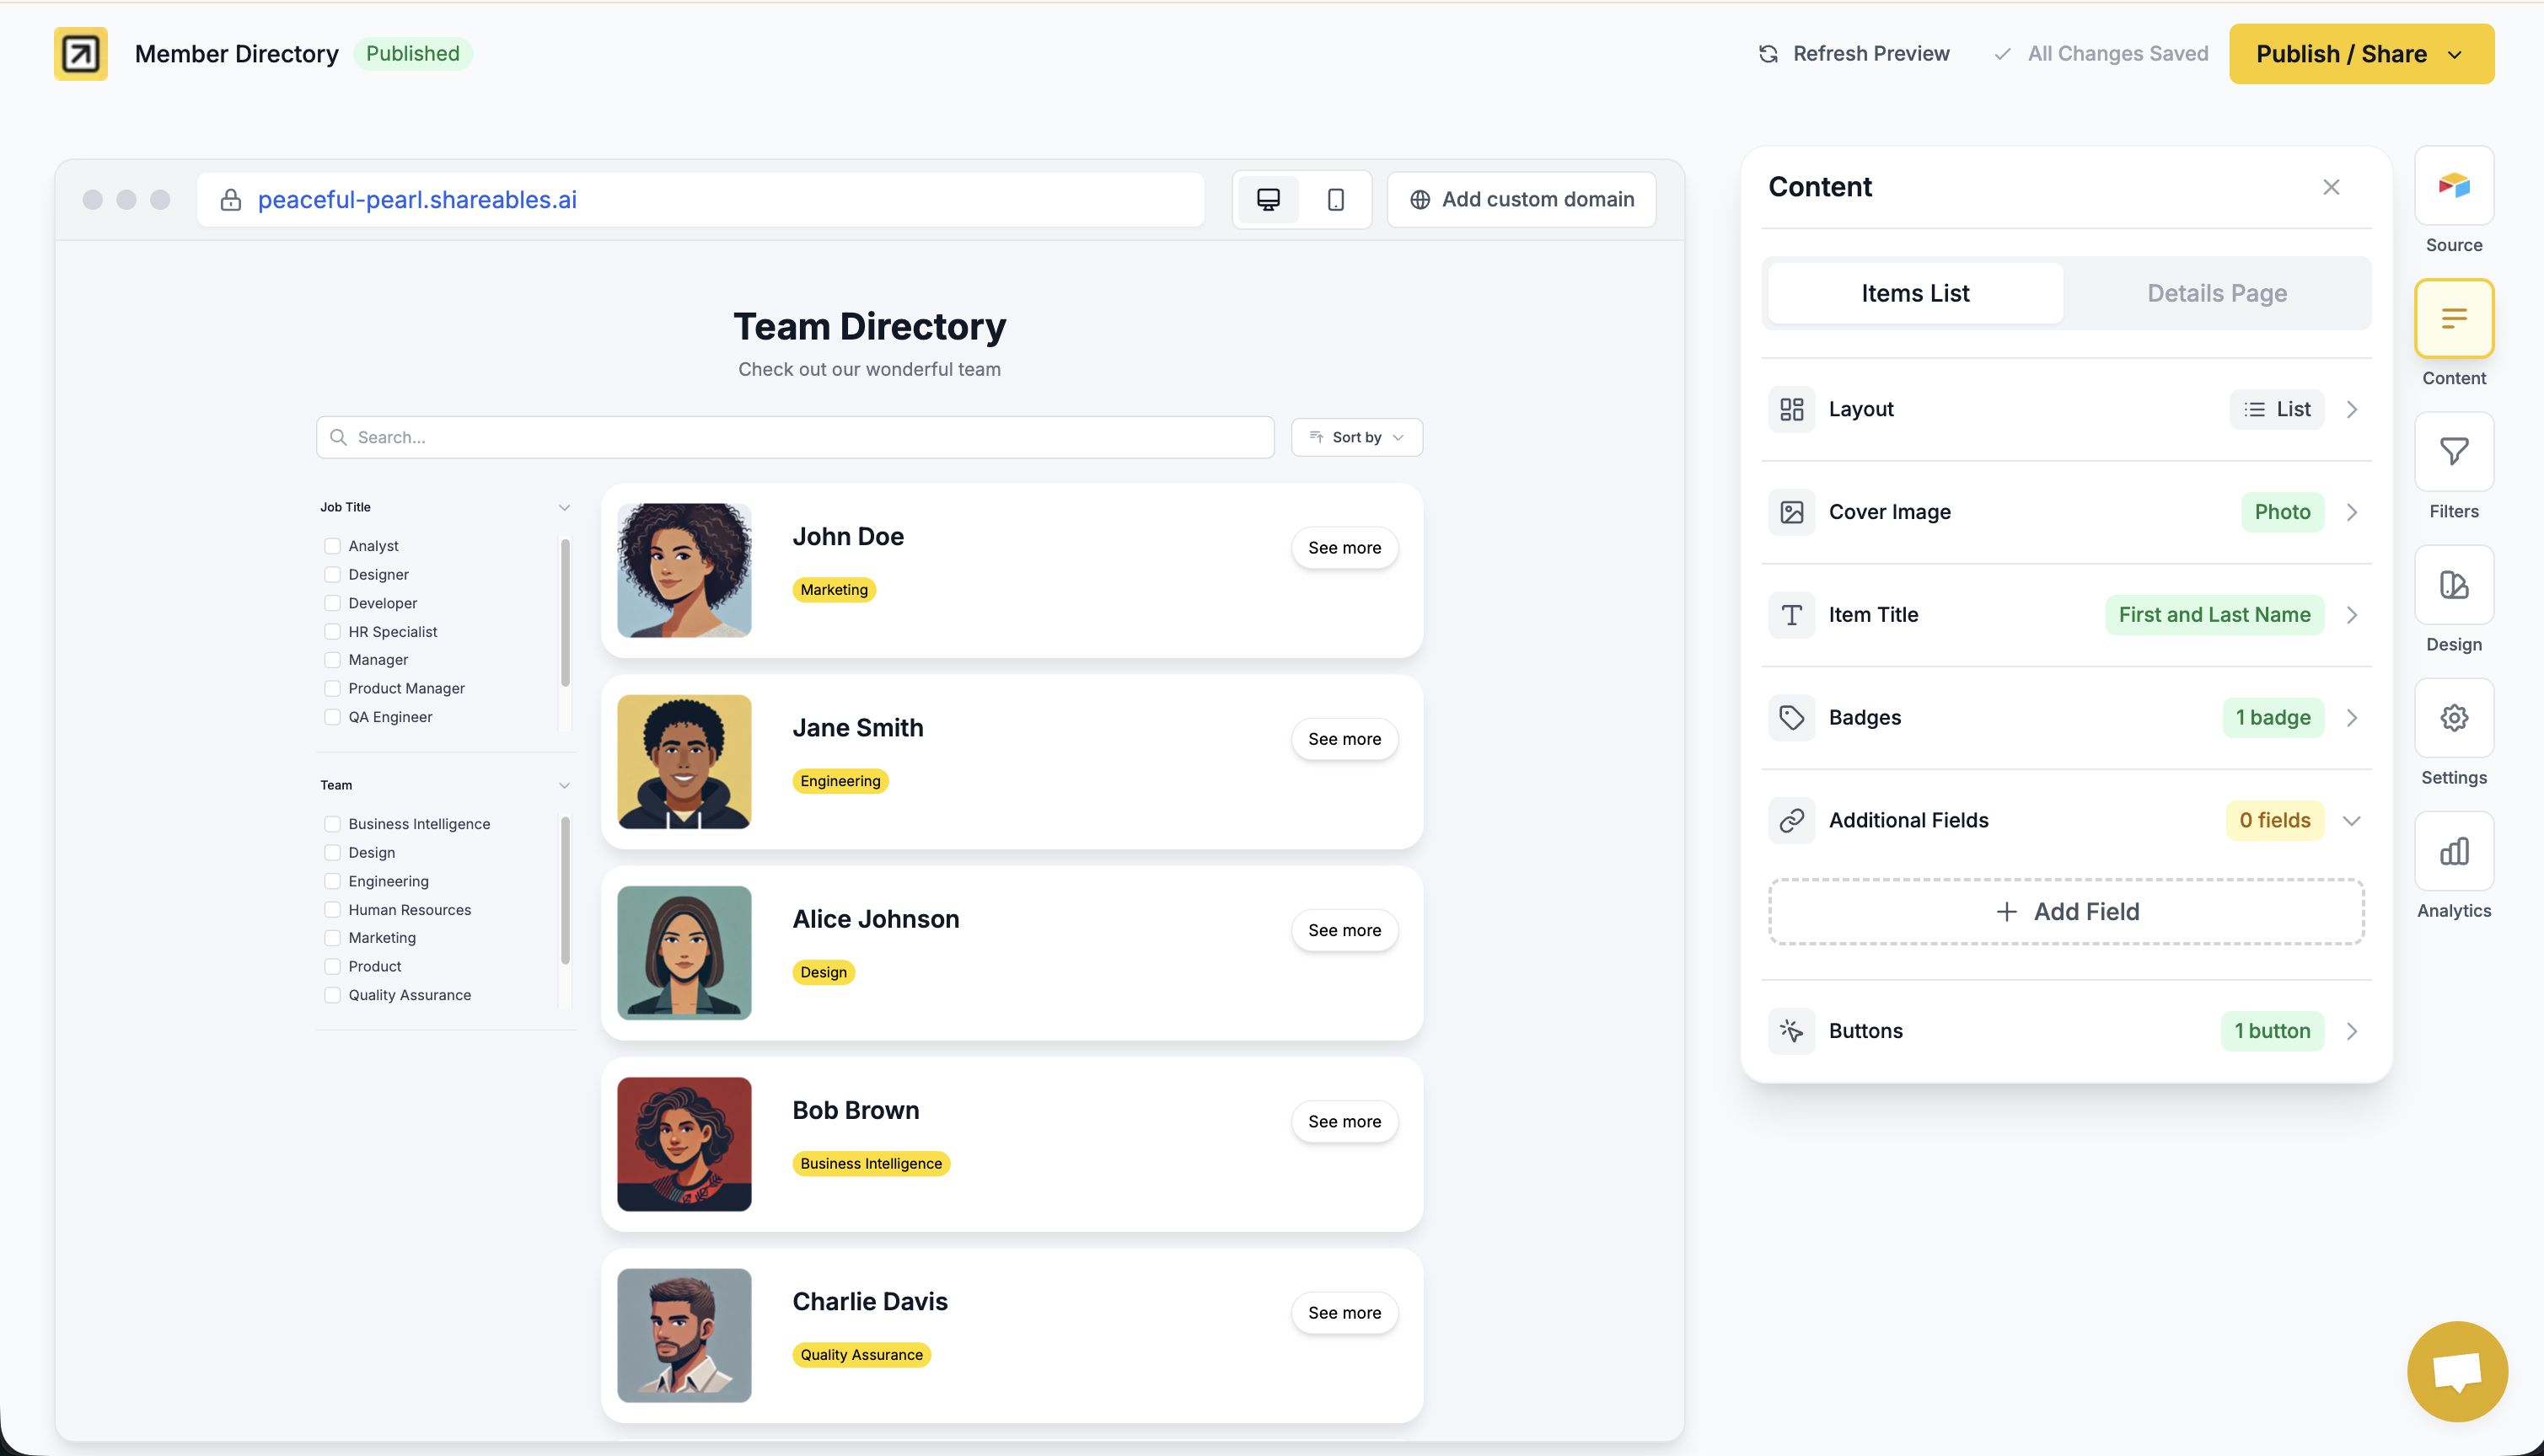Click inside the directory search field
The width and height of the screenshot is (2544, 1456).
pyautogui.click(x=793, y=437)
